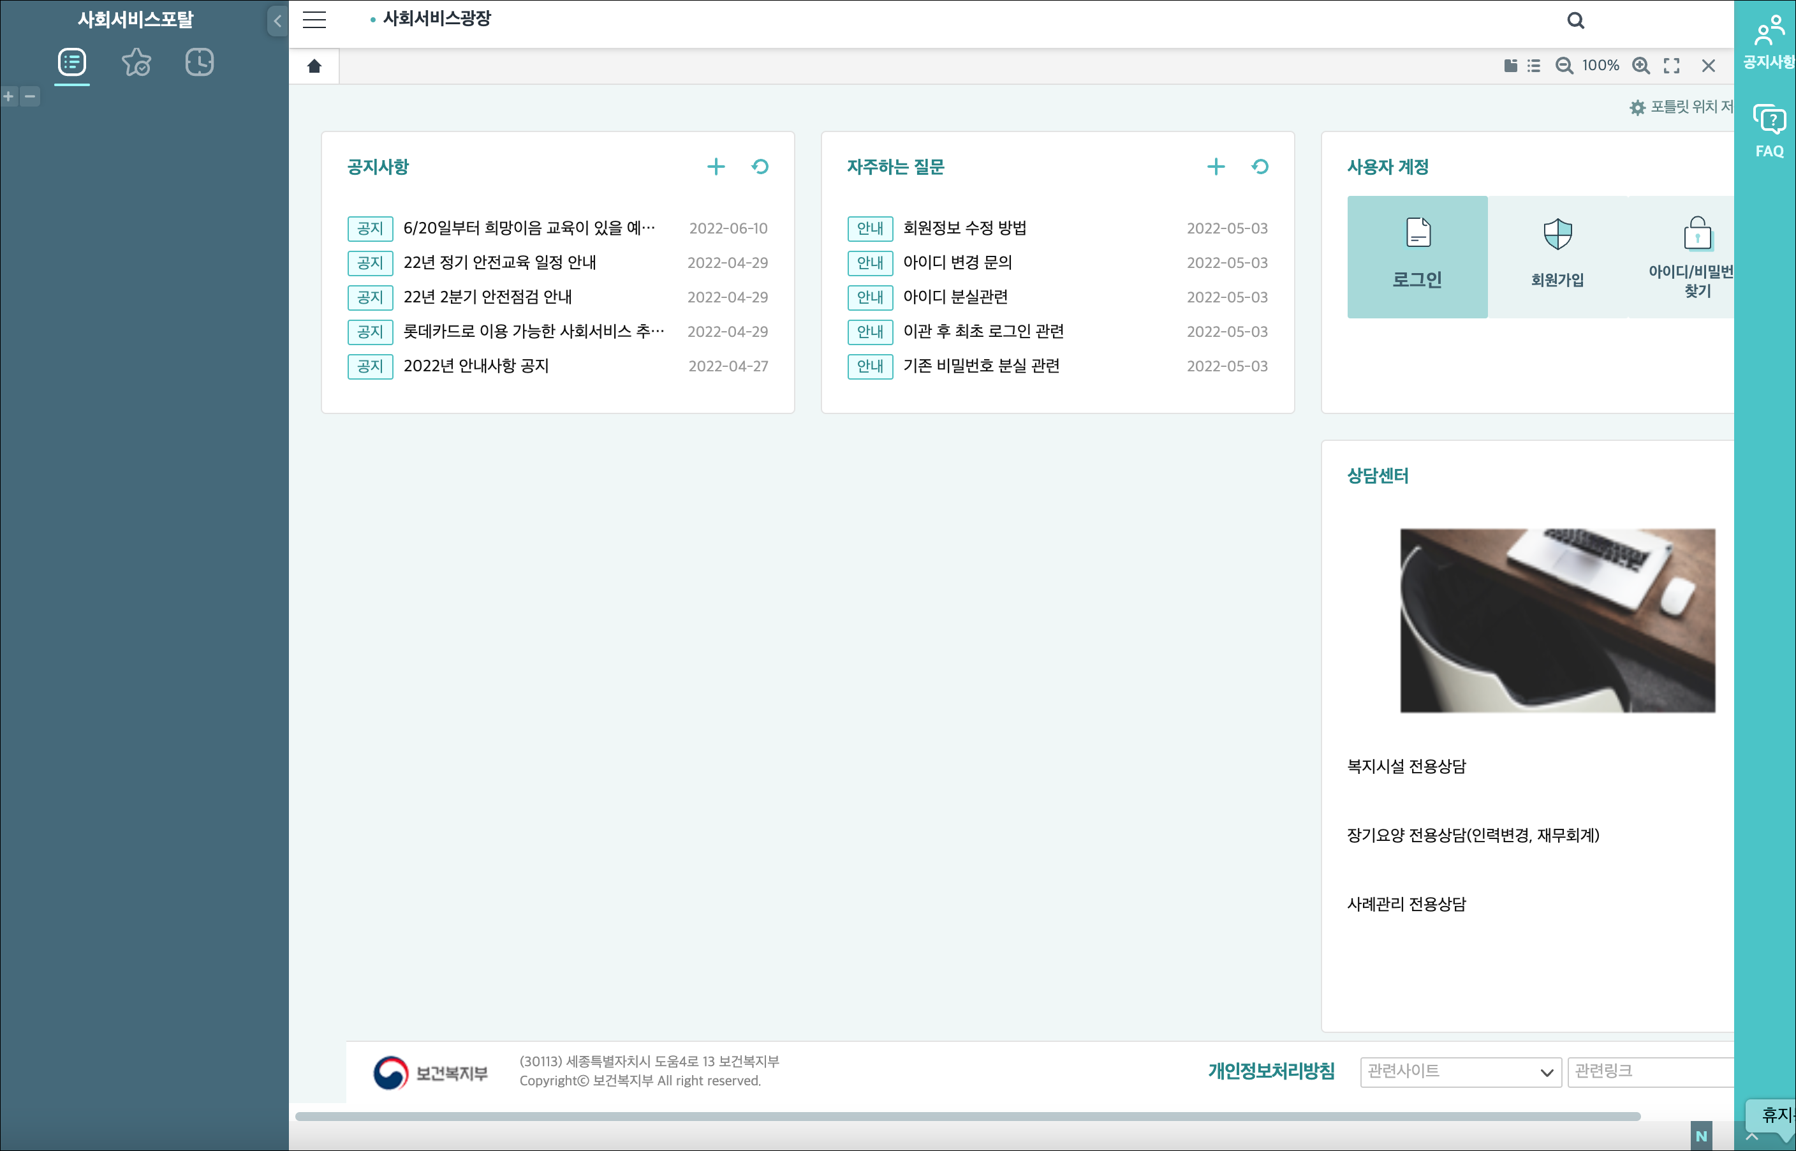Open the hamburger menu icon
Image resolution: width=1796 pixels, height=1151 pixels.
click(x=314, y=20)
